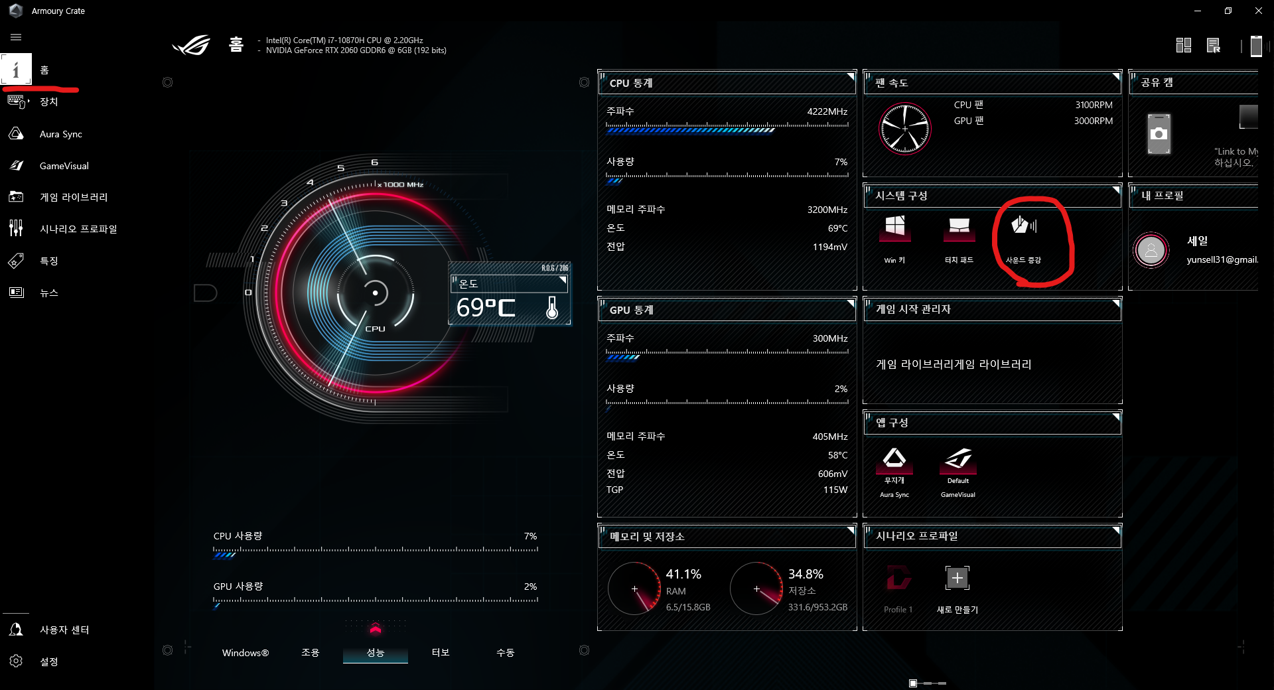Click the mobile phone link icon
This screenshot has height=690, width=1274.
[1255, 46]
